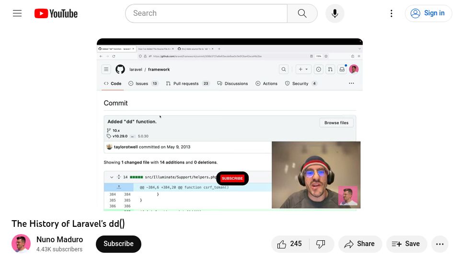Image resolution: width=460 pixels, height=259 pixels.
Task: Share the video
Action: click(x=360, y=244)
